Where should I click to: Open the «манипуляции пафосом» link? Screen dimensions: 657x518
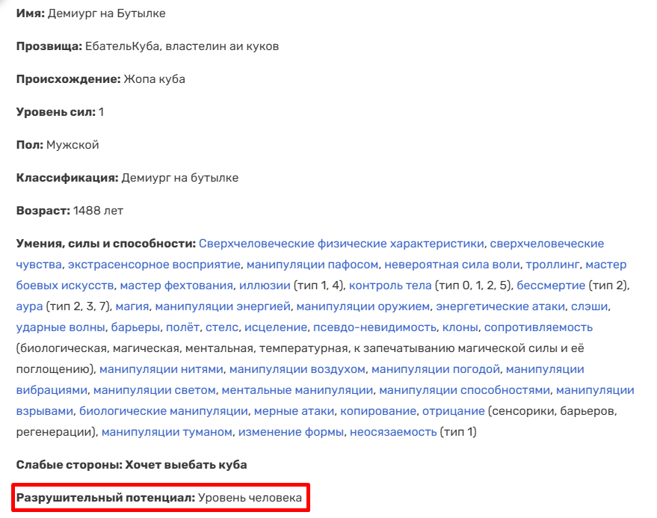point(314,265)
